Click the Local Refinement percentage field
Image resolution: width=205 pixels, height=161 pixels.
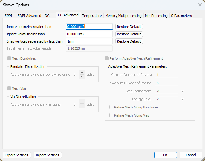pyautogui.click(x=166, y=91)
